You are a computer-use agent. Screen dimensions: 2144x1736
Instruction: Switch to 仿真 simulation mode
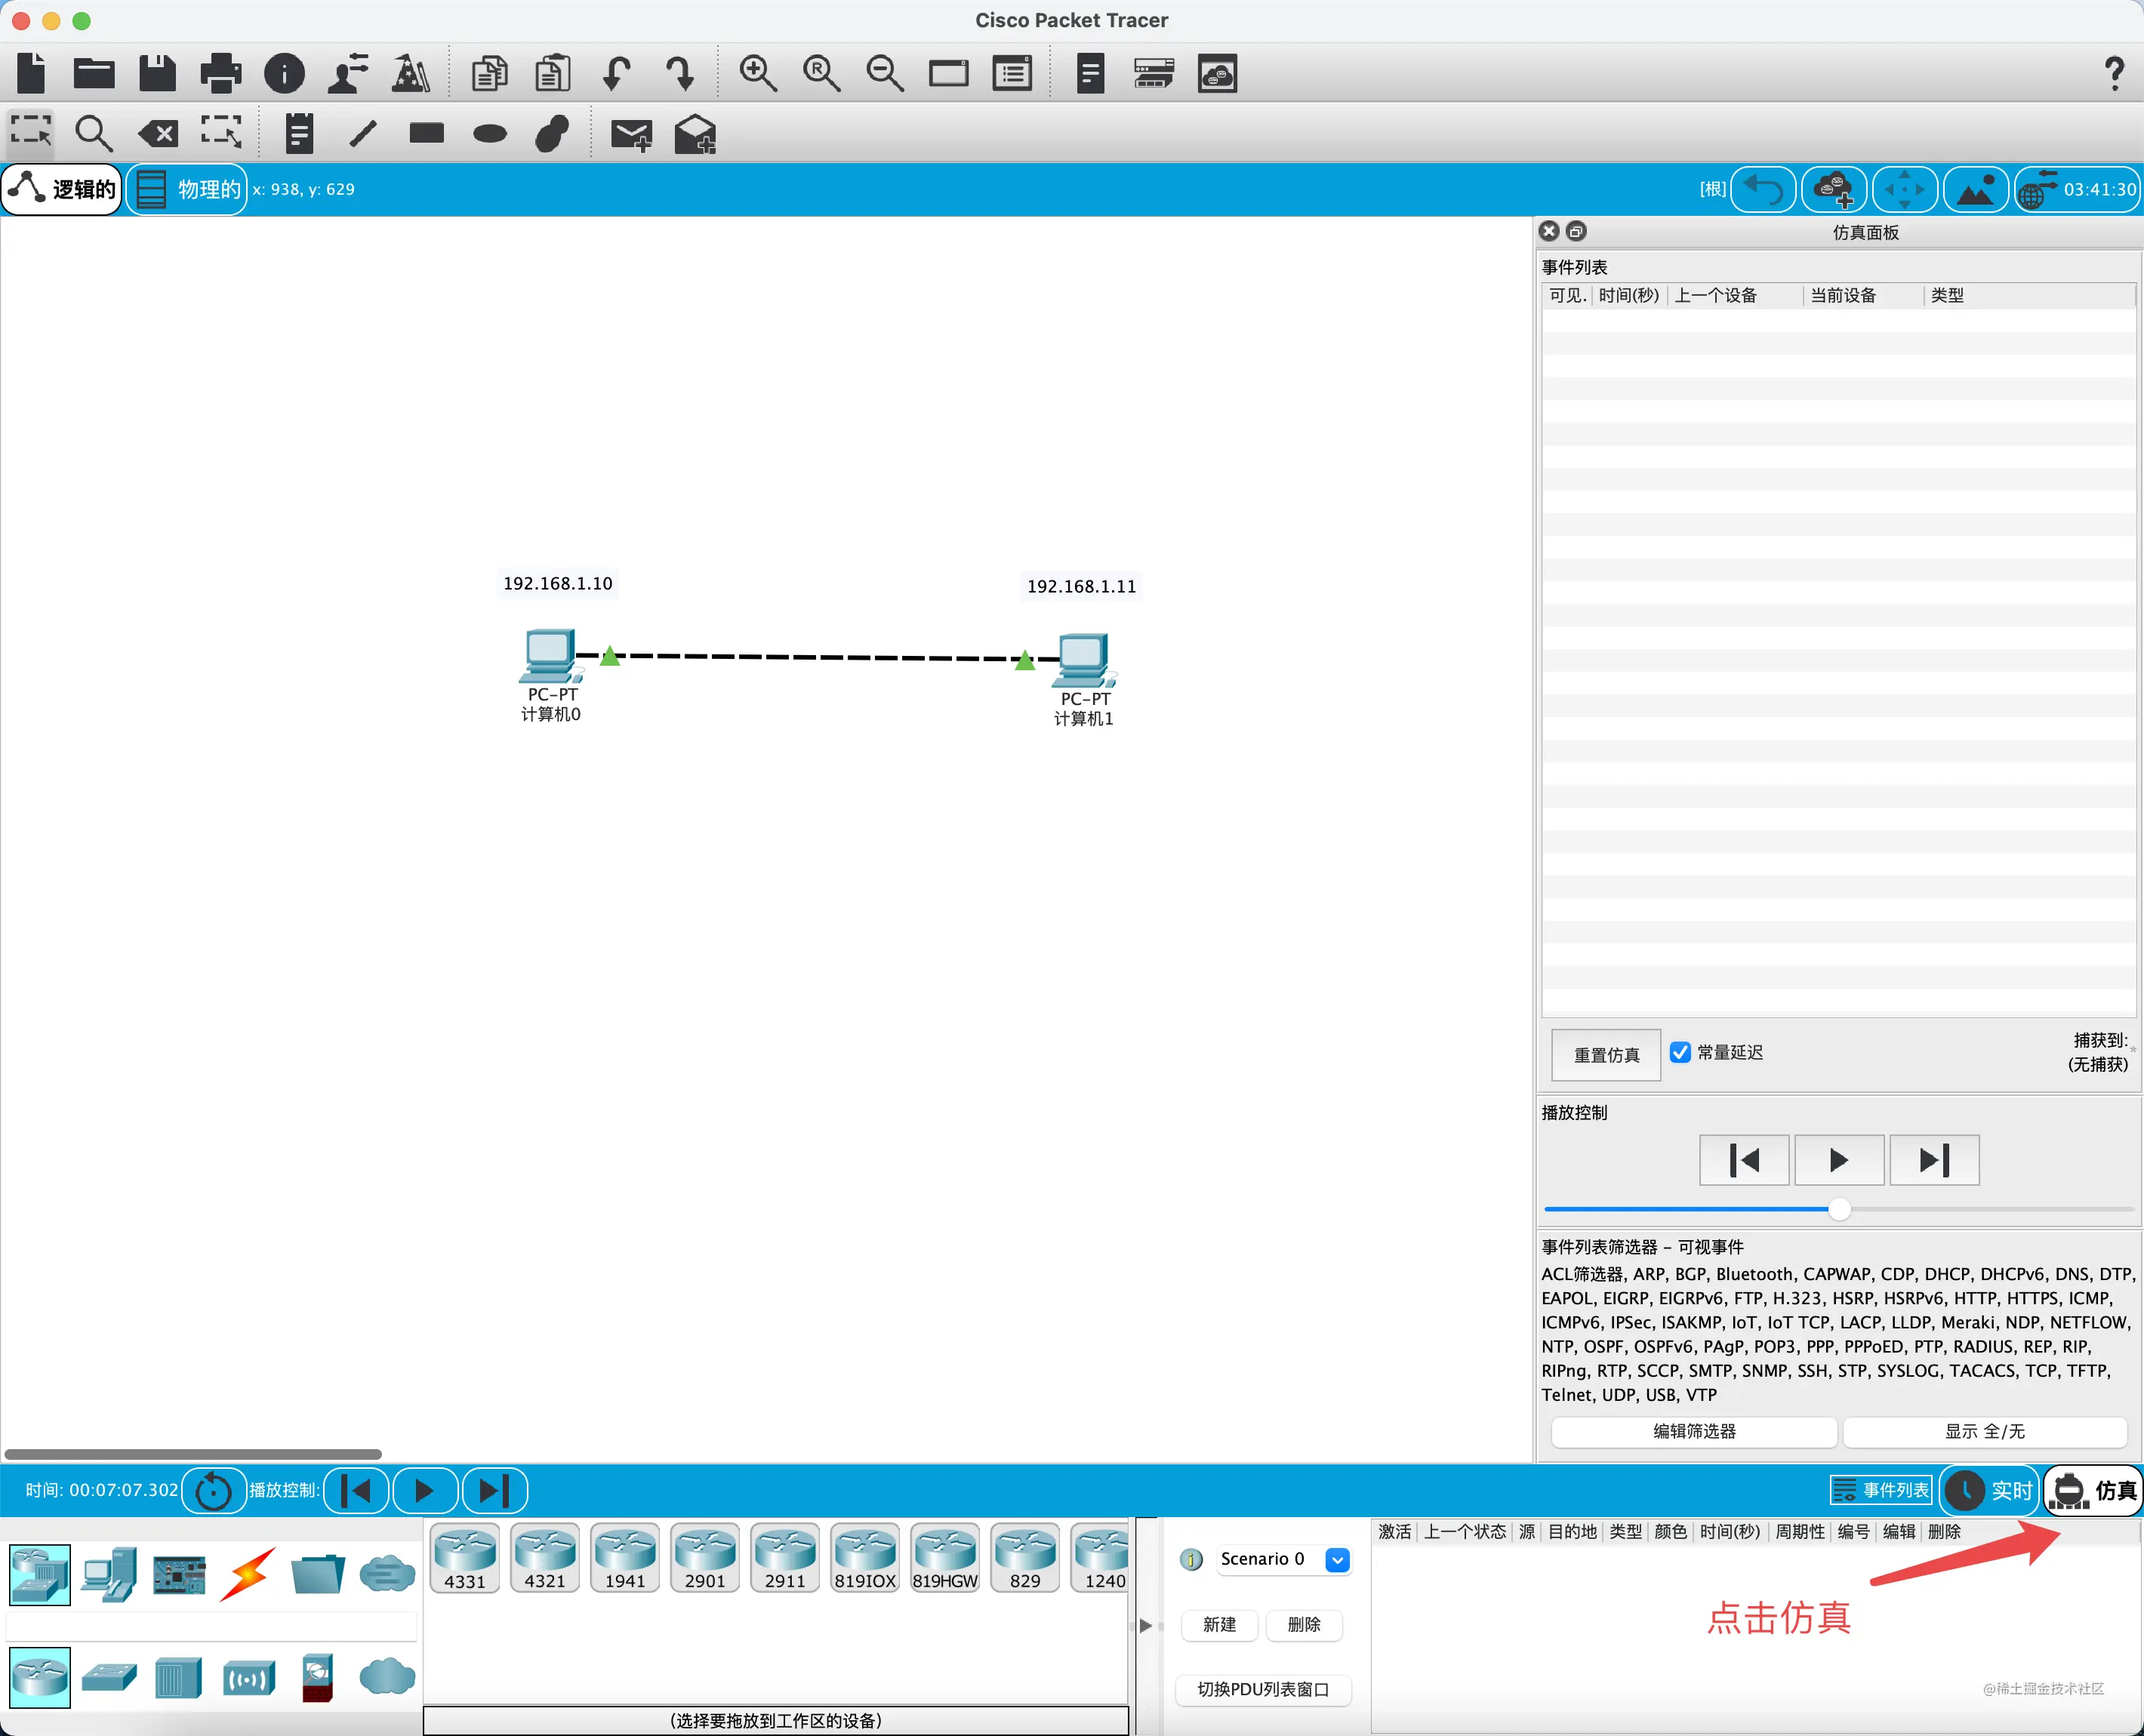pyautogui.click(x=2093, y=1490)
